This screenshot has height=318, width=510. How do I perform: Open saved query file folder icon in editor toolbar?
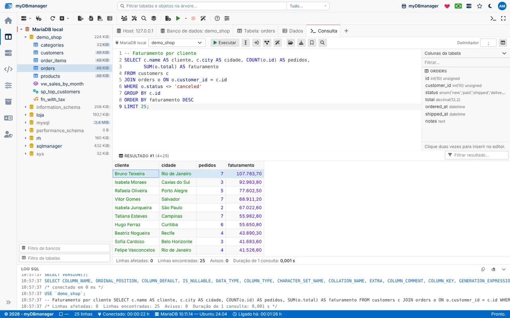[x=291, y=43]
